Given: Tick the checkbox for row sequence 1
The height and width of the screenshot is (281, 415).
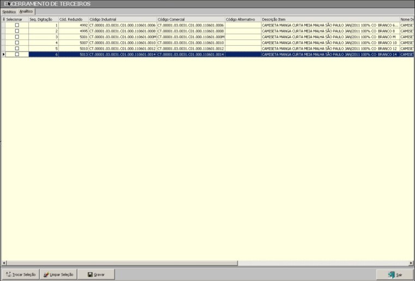Looking at the screenshot, I should tap(17, 25).
